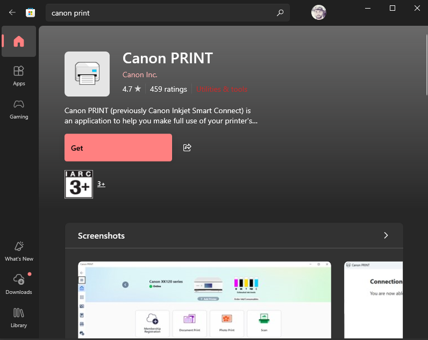Click the search magnifier icon
This screenshot has width=428, height=340.
click(x=280, y=13)
